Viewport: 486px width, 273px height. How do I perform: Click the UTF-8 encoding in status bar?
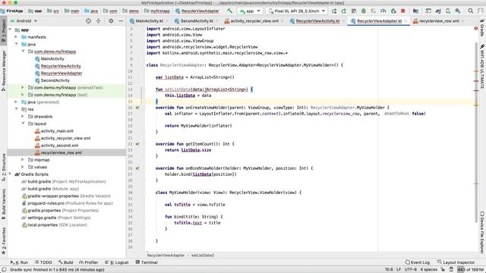coord(411,270)
